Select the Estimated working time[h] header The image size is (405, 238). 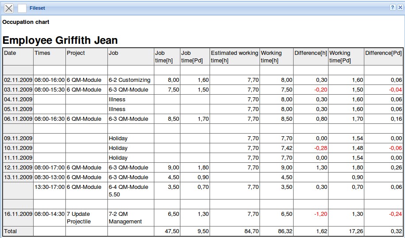[234, 56]
